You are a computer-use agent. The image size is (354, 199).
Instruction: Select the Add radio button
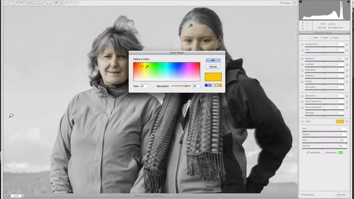point(322,38)
